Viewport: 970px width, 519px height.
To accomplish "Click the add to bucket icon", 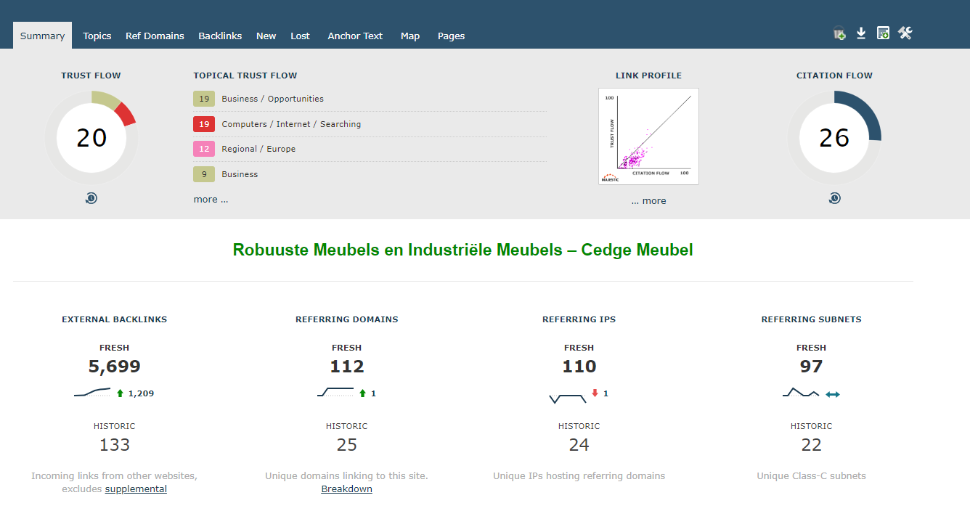I will point(839,33).
